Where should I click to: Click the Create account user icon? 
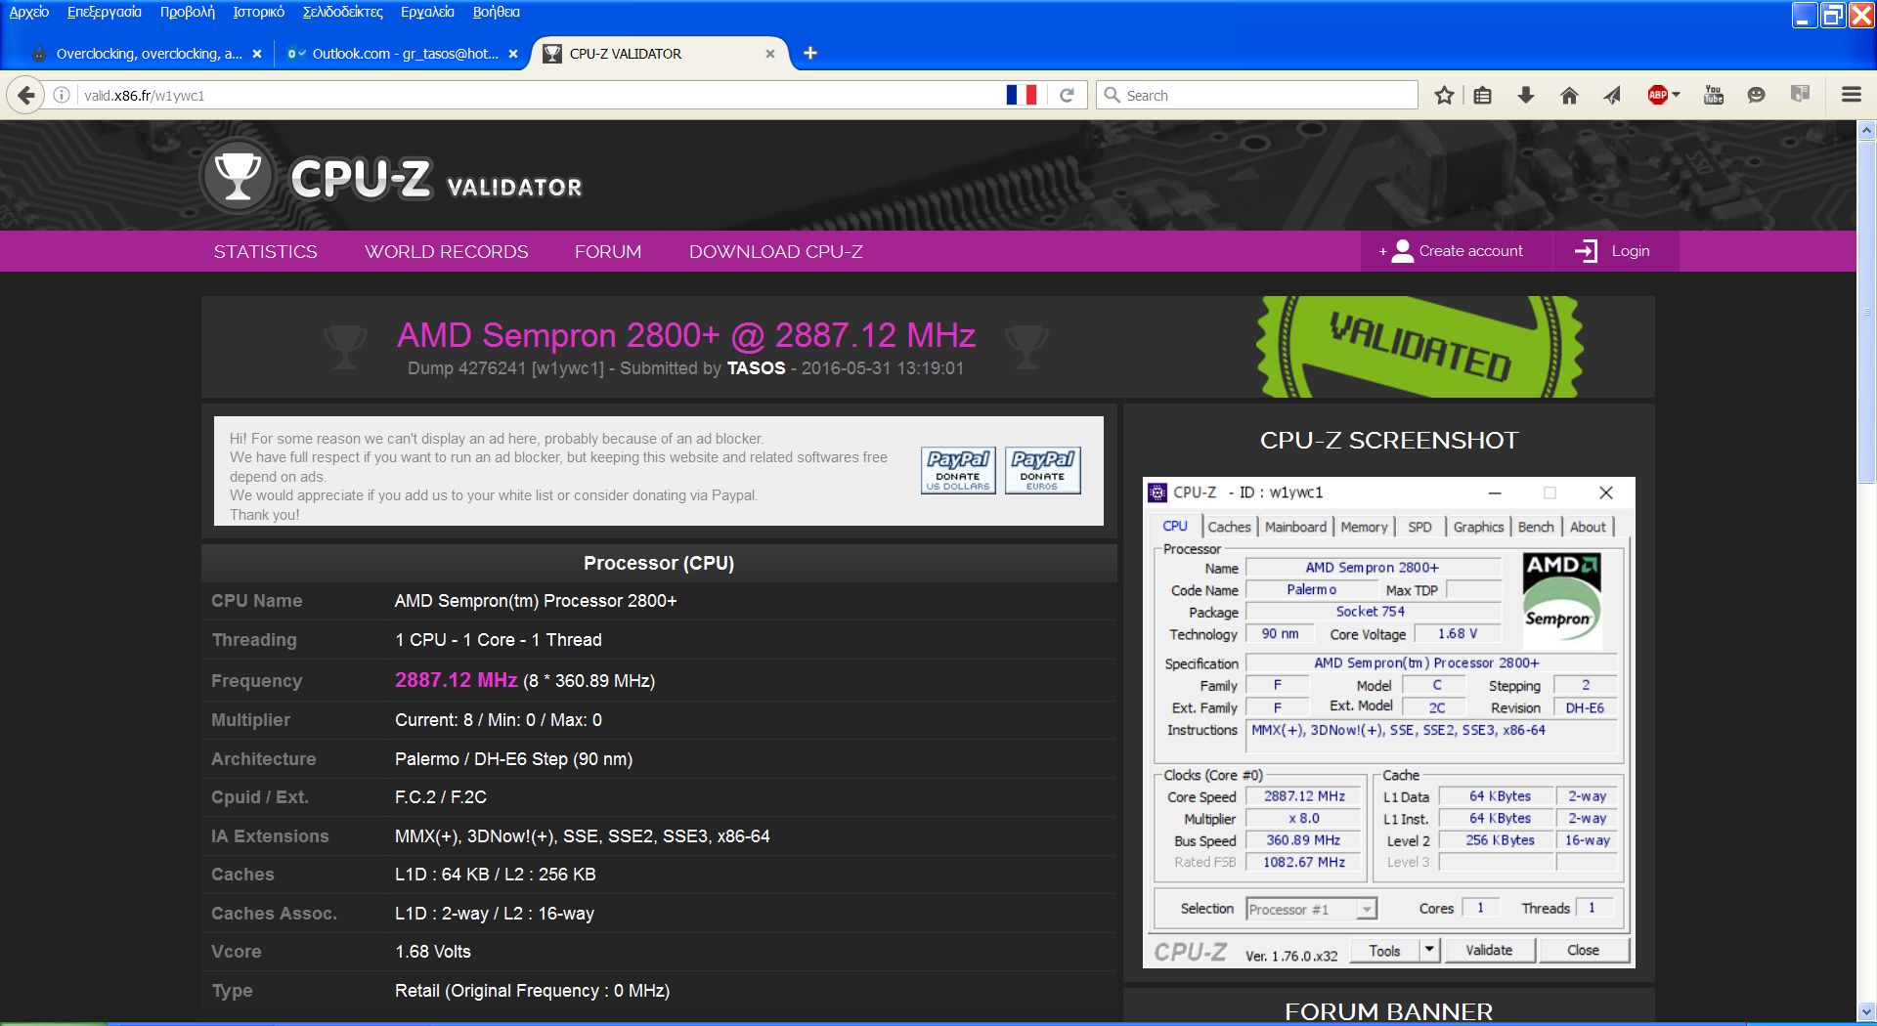point(1402,251)
